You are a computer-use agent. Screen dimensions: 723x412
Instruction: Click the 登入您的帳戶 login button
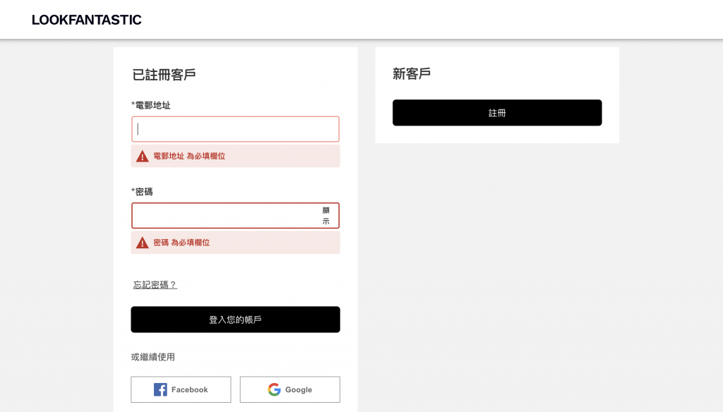pyautogui.click(x=235, y=320)
